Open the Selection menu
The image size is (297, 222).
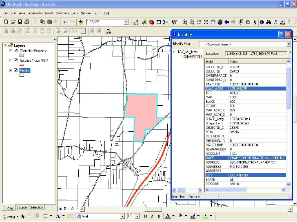pyautogui.click(x=62, y=13)
